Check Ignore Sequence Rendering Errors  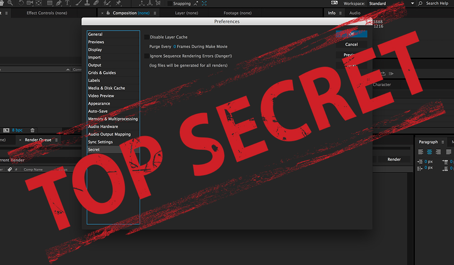point(146,56)
